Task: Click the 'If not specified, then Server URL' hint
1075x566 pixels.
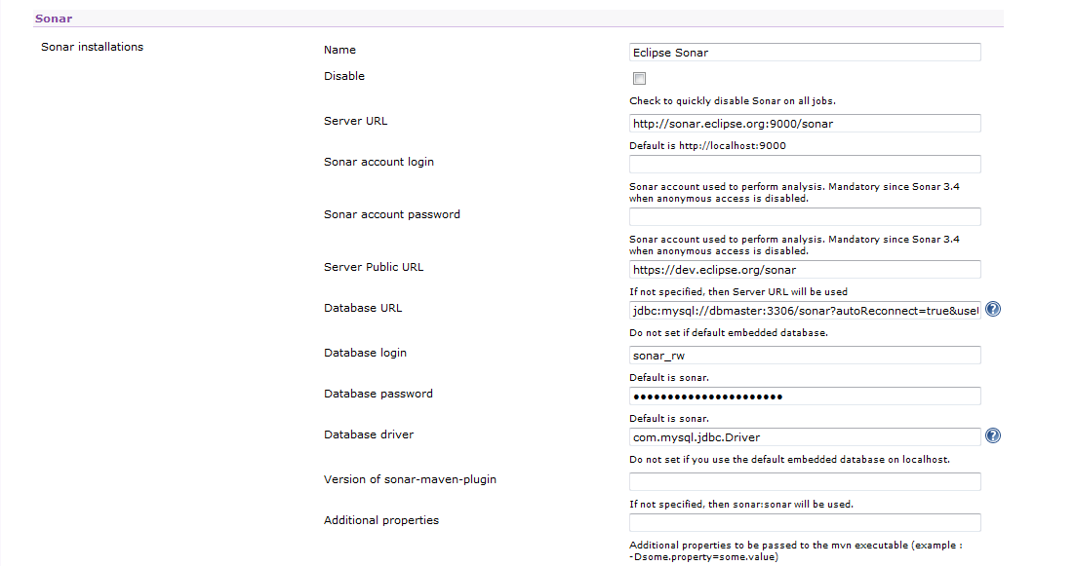Action: click(738, 292)
